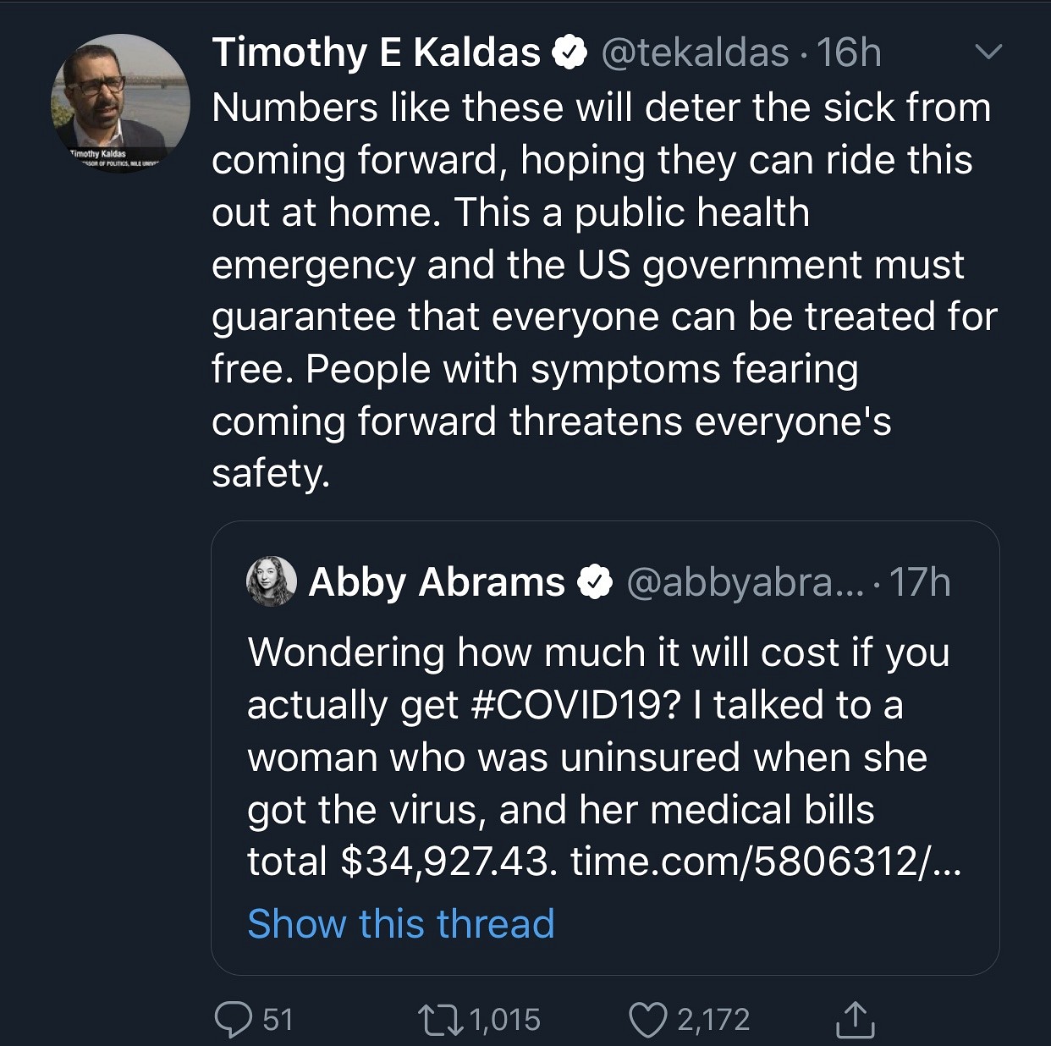Image resolution: width=1051 pixels, height=1046 pixels.
Task: Retweet the Timothy Kaldas tweet
Action: click(x=440, y=1019)
